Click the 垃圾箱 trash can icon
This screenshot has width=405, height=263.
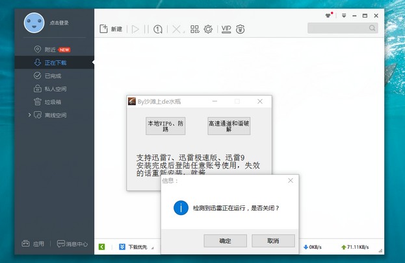[38, 102]
